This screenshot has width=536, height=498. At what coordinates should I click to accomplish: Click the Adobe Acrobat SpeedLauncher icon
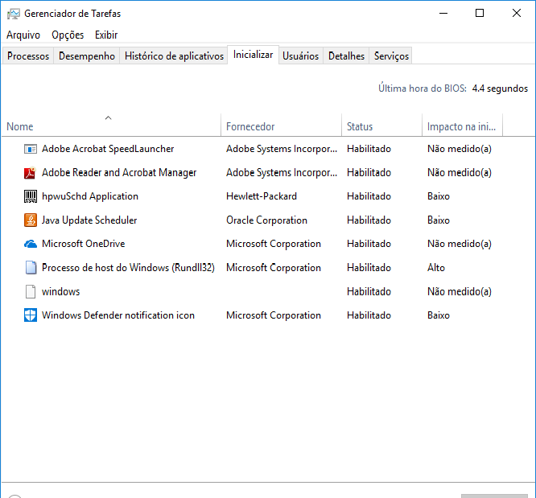[x=31, y=149]
